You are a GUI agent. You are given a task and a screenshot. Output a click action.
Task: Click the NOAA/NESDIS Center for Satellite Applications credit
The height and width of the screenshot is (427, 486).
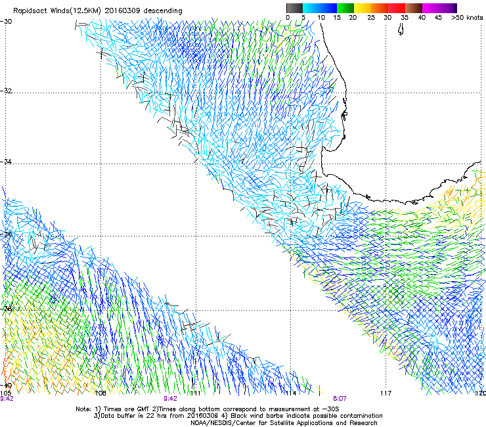(x=284, y=423)
